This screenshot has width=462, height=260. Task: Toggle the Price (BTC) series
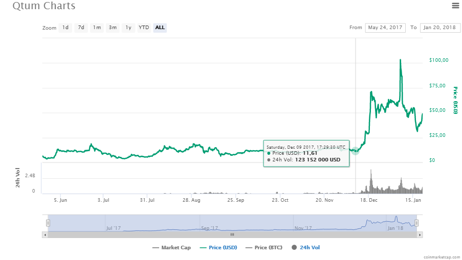coord(264,248)
